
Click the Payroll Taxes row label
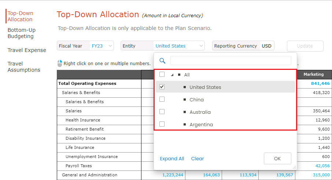[x=78, y=166]
